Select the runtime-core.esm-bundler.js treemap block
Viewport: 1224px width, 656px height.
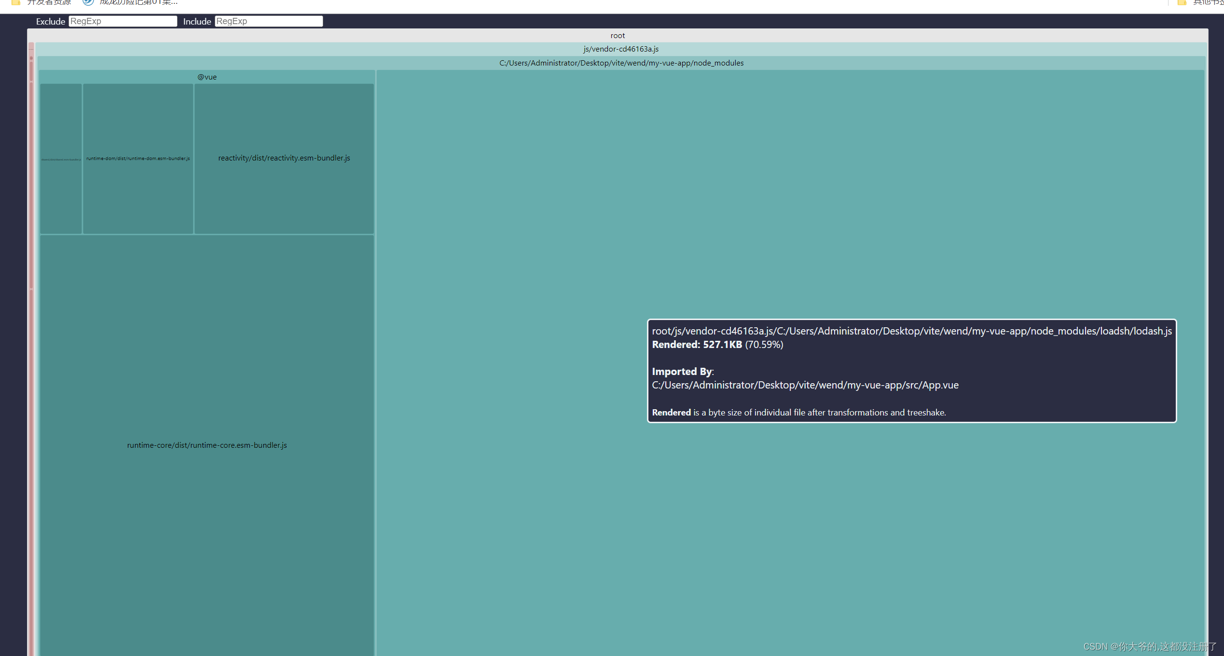(206, 445)
